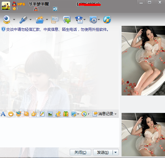
Task: Open 消息记录 message history
Action: tap(103, 114)
